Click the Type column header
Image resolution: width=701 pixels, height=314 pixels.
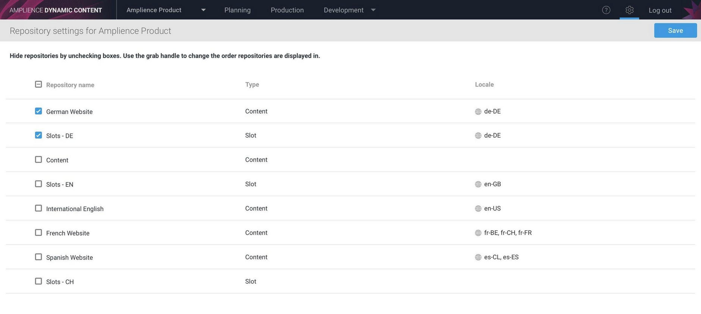(252, 85)
